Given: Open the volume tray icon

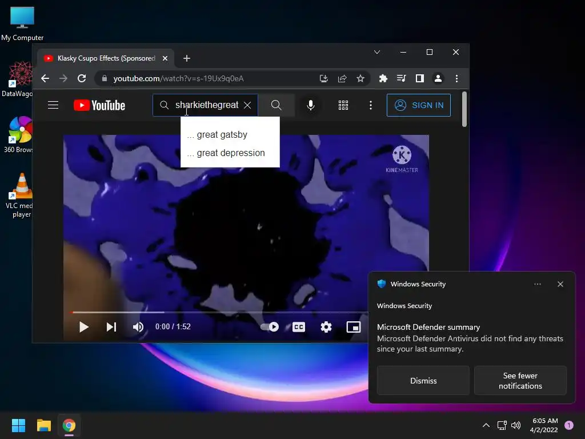Looking at the screenshot, I should click(x=516, y=425).
